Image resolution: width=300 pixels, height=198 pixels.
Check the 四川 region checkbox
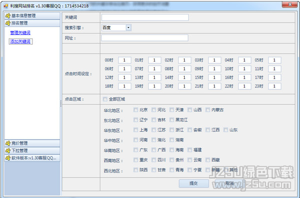[153, 160]
